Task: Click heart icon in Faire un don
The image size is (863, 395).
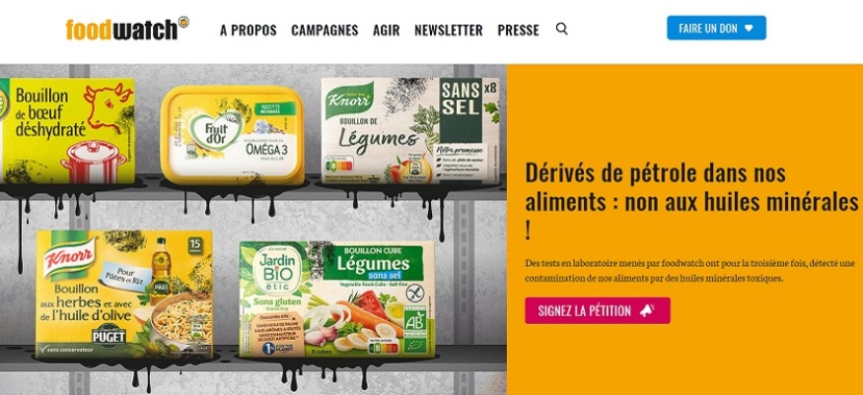Action: click(x=749, y=29)
